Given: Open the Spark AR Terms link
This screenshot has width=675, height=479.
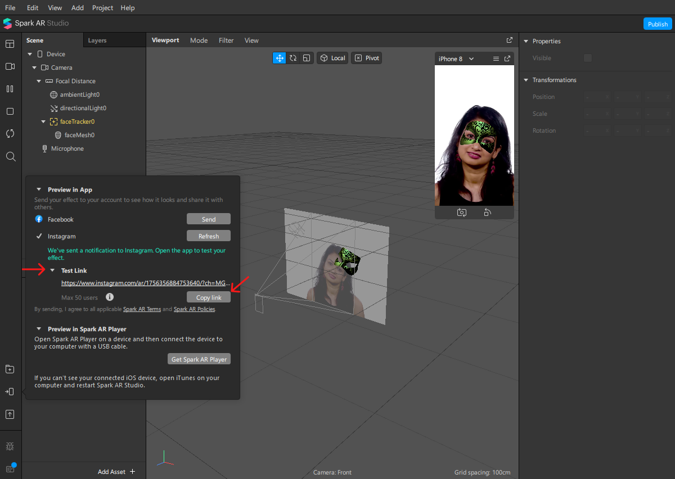Looking at the screenshot, I should [142, 309].
